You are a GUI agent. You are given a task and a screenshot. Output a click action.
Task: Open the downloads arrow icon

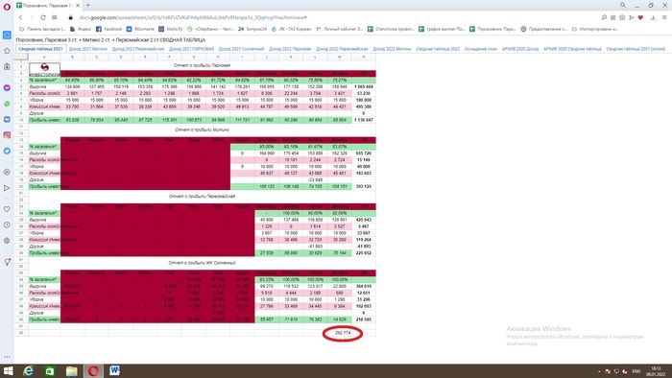[653, 17]
